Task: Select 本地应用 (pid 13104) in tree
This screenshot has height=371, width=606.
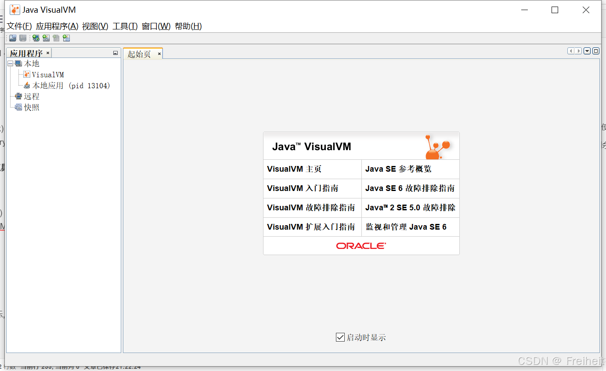Action: pyautogui.click(x=71, y=86)
